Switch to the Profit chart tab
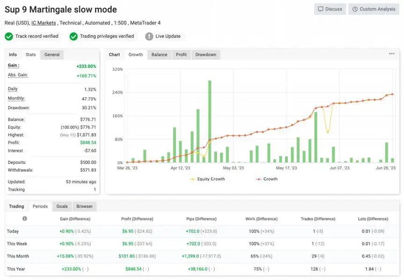 [x=181, y=55]
